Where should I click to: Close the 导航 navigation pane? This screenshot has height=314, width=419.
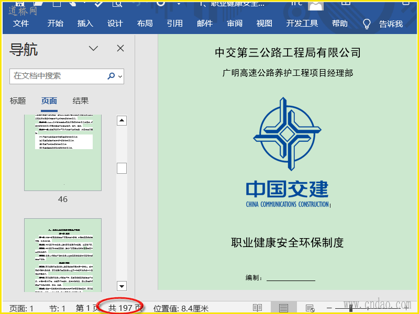[120, 48]
